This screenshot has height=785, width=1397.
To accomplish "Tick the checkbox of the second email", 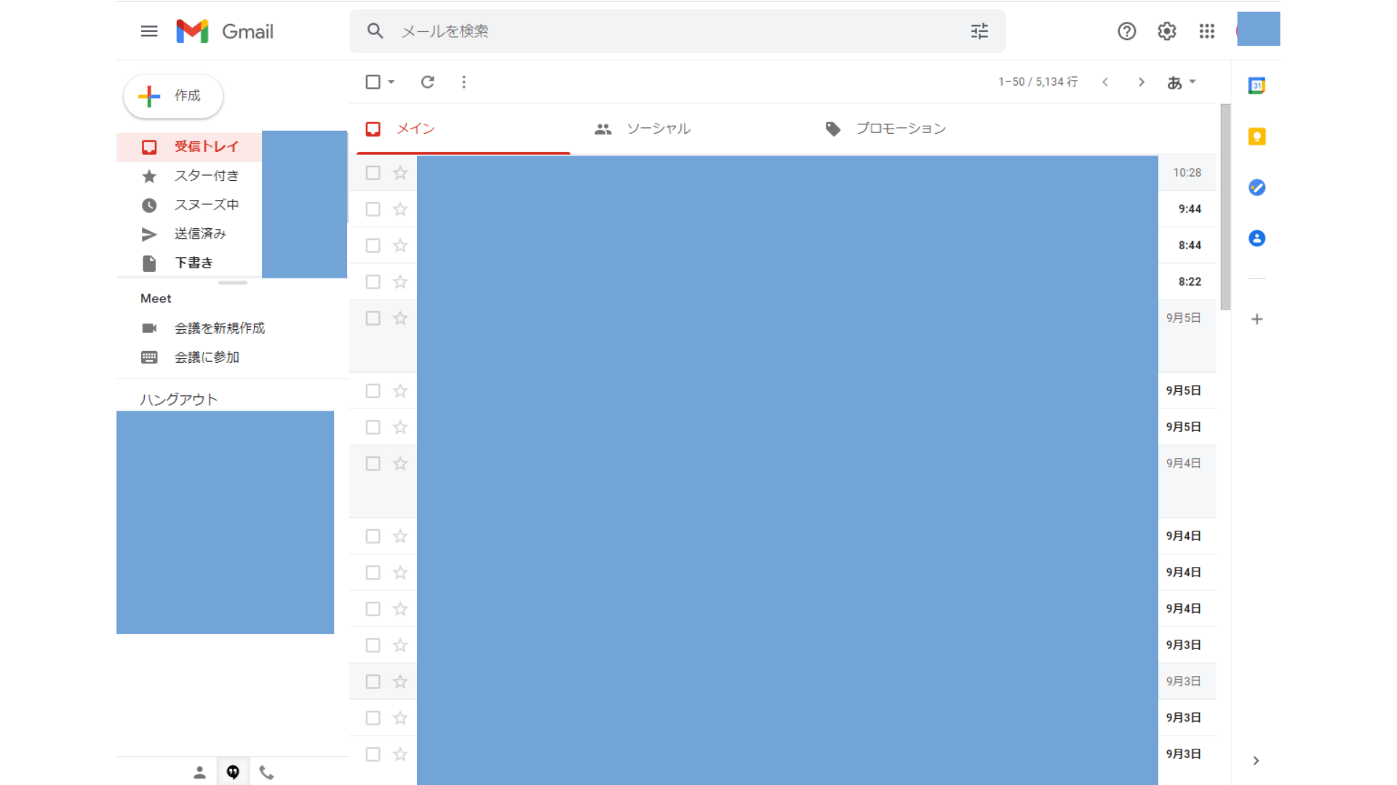I will coord(373,209).
